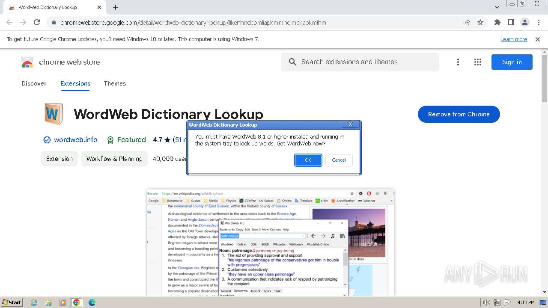Dismiss the Chrome update notification bar
The width and height of the screenshot is (548, 308).
pyautogui.click(x=538, y=39)
